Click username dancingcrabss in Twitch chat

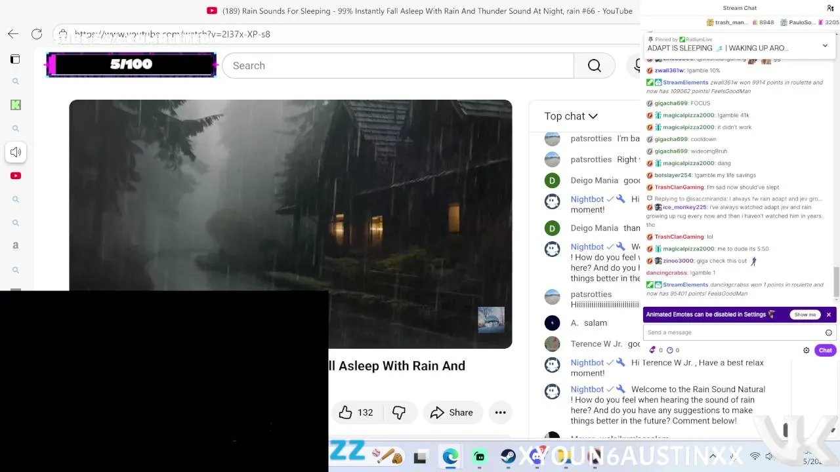[667, 273]
